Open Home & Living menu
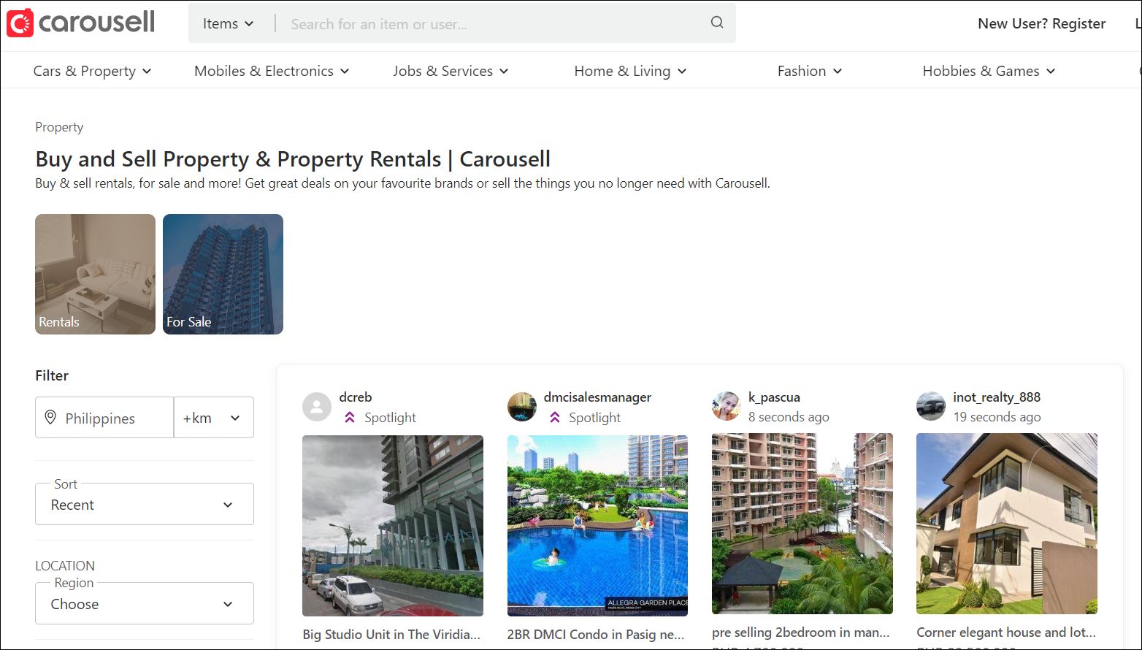 [631, 71]
